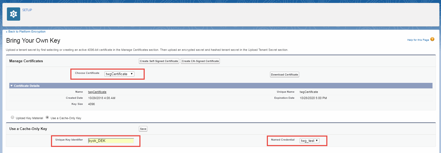
Task: Click the Setup gear icon
Action: [x=13, y=14]
